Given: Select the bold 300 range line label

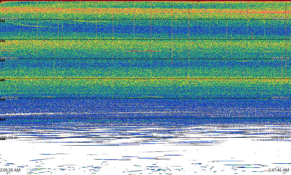Looking at the screenshot, I should tap(3, 61).
